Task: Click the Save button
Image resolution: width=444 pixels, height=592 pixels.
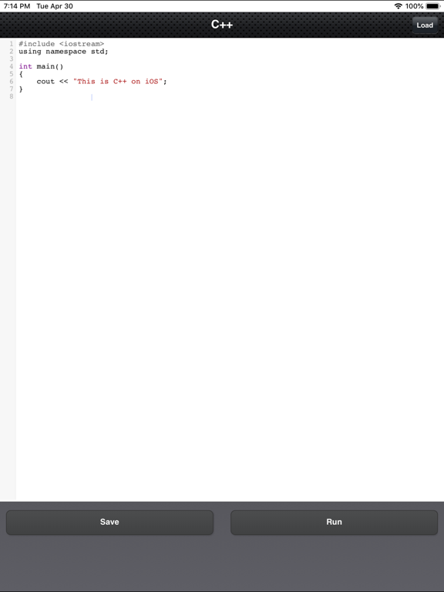Action: click(x=109, y=522)
